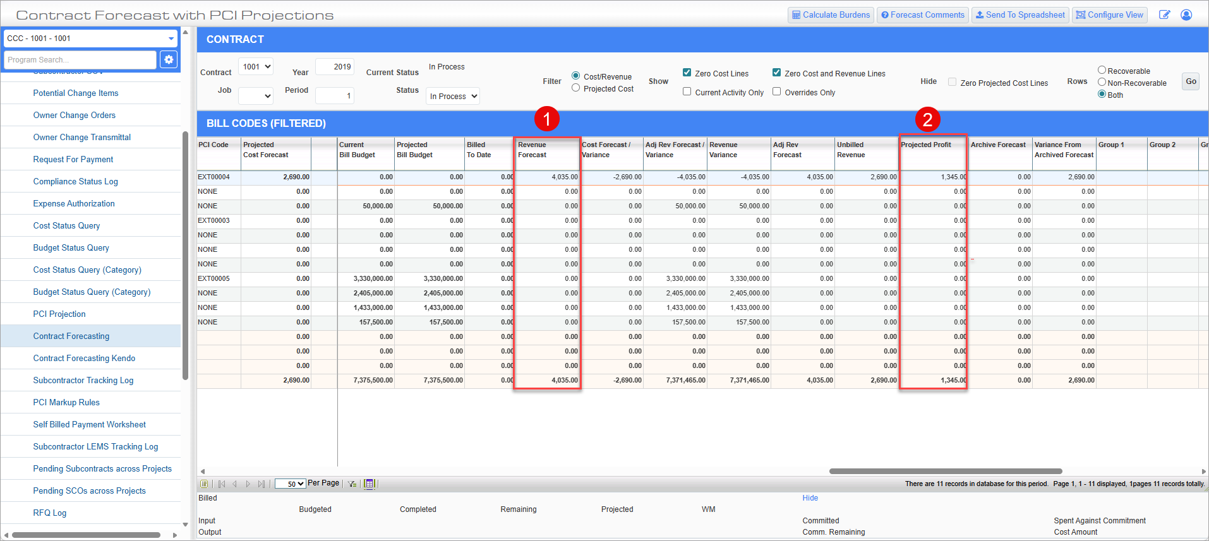This screenshot has width=1209, height=541.
Task: Open the Status In Process dropdown
Action: [x=453, y=96]
